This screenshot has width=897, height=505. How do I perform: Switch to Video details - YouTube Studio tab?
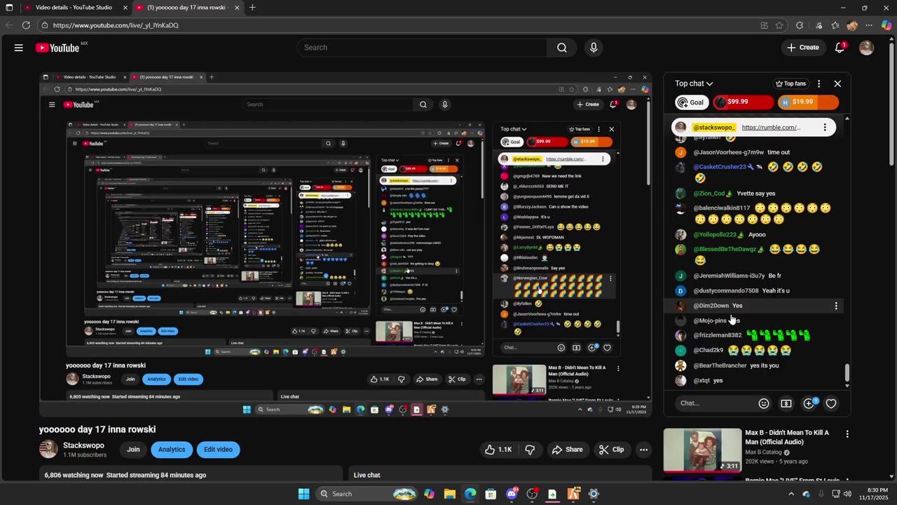(x=74, y=8)
